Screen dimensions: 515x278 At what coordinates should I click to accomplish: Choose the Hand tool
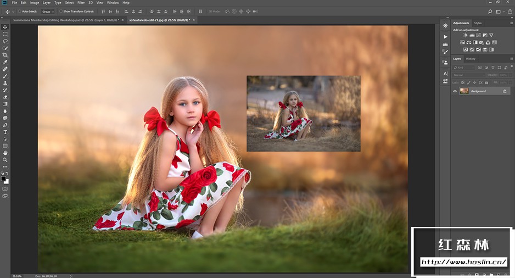click(5, 153)
